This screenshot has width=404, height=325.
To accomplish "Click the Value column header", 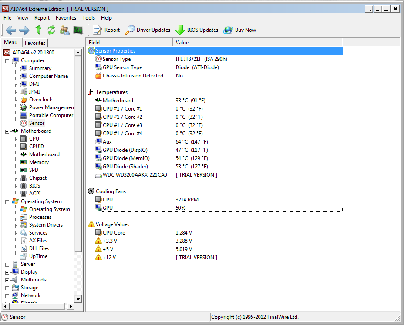I will pos(257,43).
